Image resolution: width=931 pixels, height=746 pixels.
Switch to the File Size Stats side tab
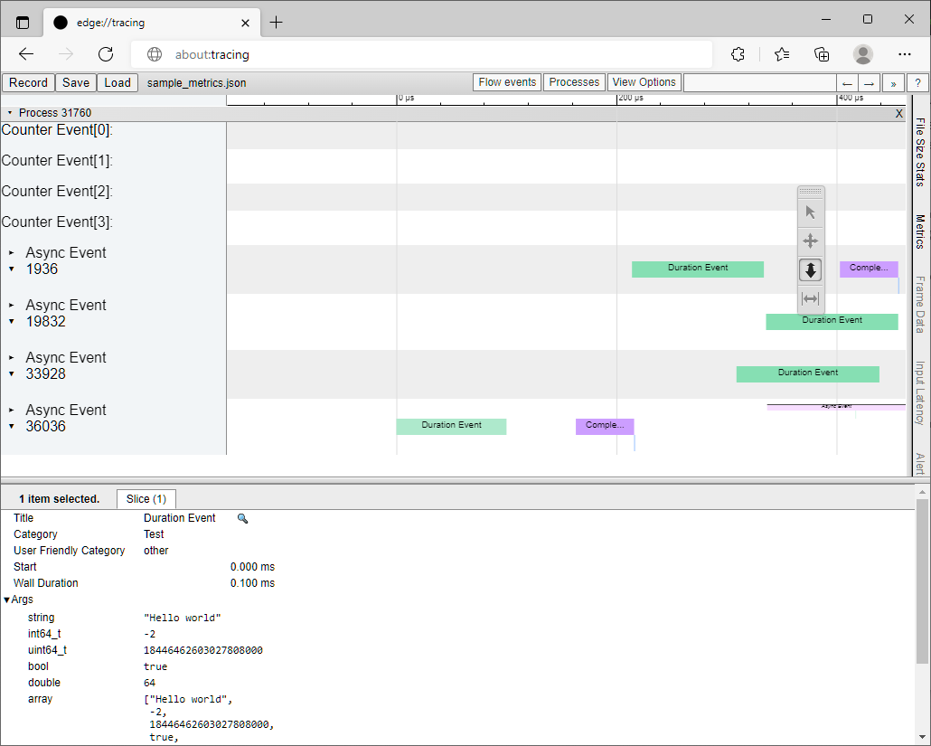tap(920, 151)
